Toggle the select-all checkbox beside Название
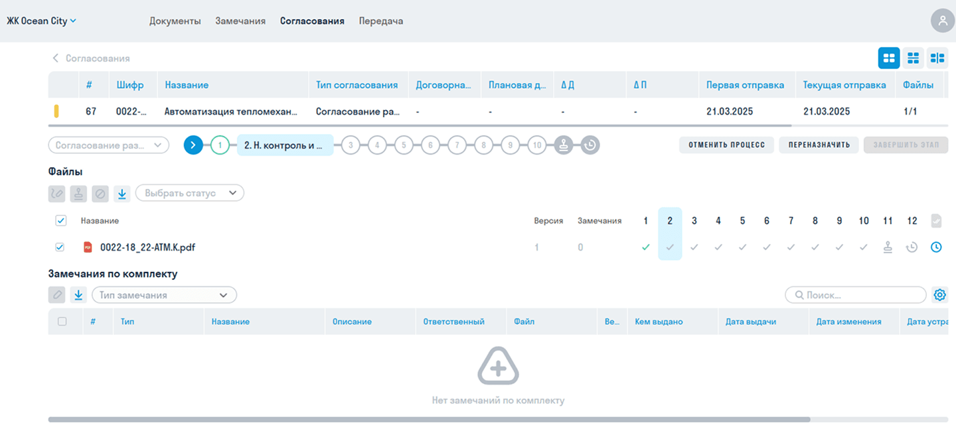 [x=60, y=221]
